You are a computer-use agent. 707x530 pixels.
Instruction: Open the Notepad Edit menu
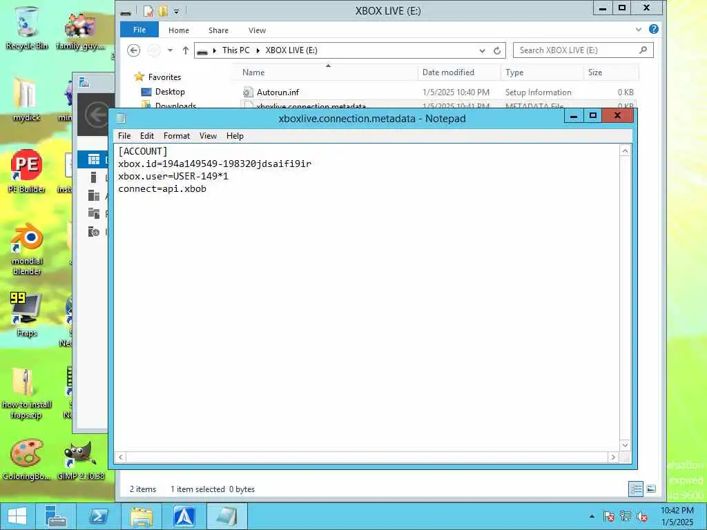click(147, 136)
